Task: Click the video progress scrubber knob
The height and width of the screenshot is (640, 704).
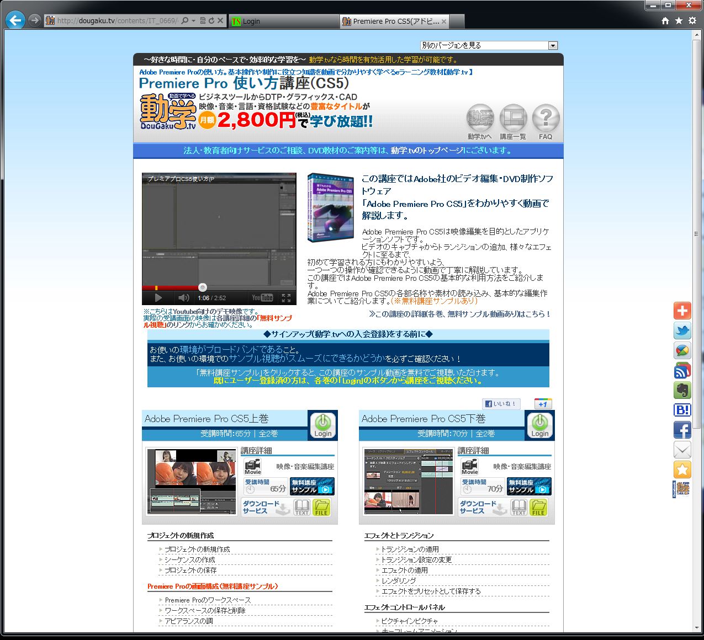Action: [x=203, y=287]
